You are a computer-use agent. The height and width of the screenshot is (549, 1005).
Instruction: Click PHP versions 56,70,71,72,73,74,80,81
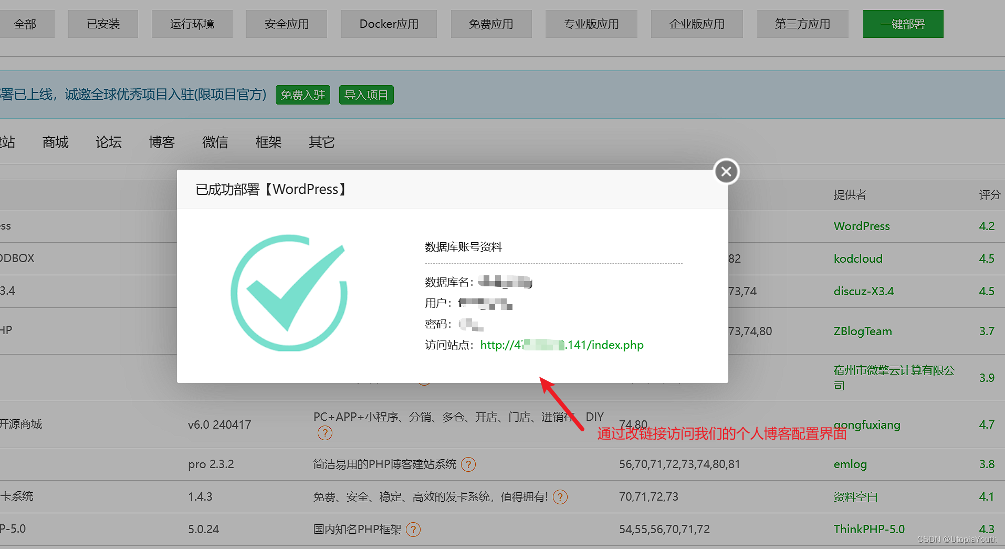tap(679, 464)
